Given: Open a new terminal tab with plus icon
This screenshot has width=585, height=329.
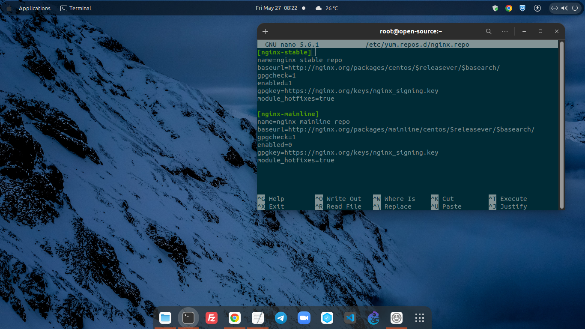Looking at the screenshot, I should tap(265, 31).
